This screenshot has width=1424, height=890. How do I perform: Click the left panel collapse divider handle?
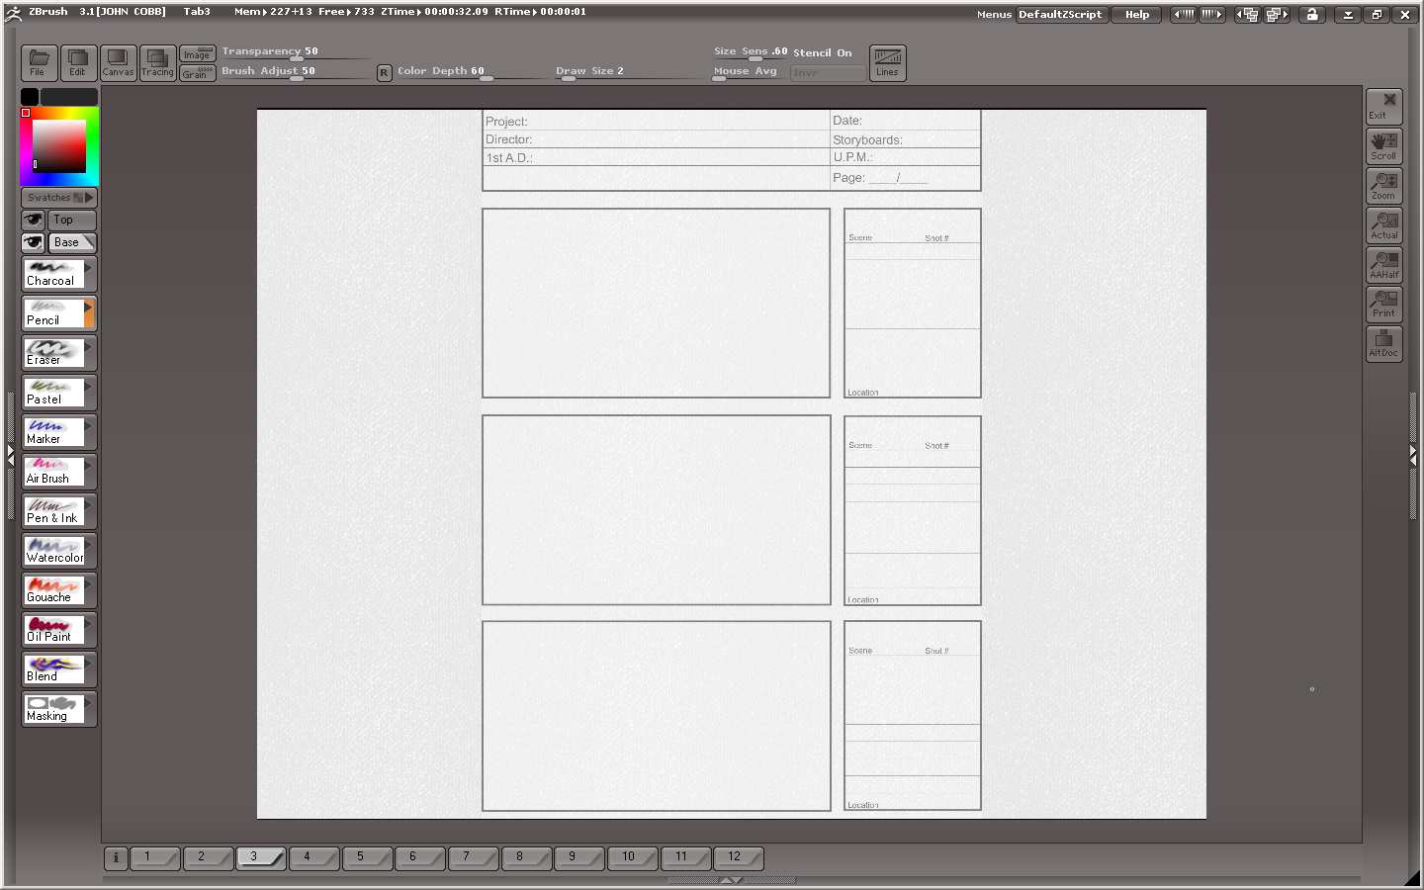(10, 455)
